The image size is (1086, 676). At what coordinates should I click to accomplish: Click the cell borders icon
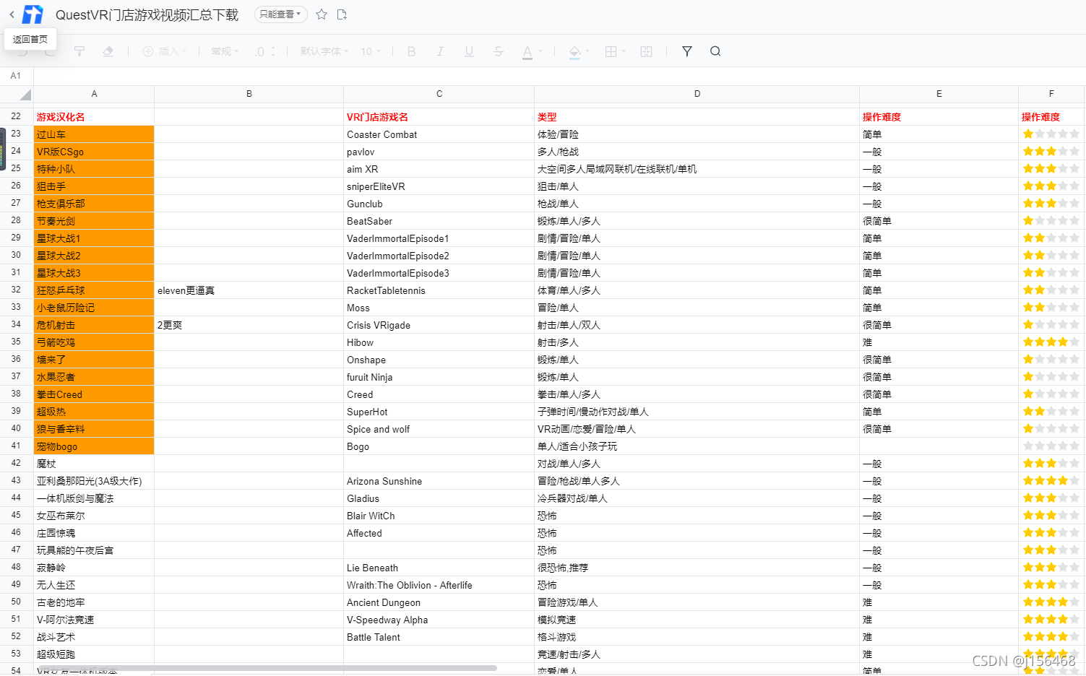coord(611,51)
